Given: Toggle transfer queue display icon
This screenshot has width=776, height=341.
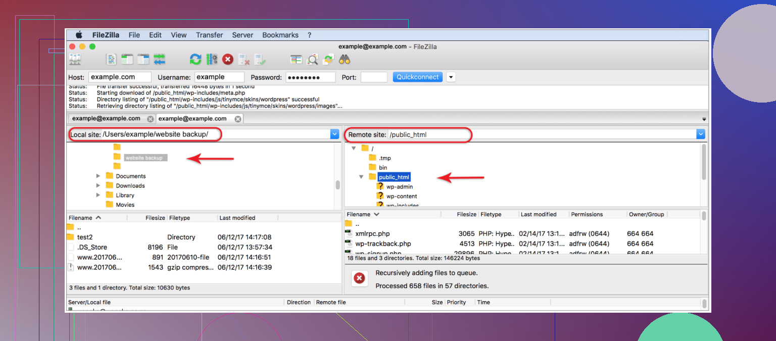Looking at the screenshot, I should 160,59.
